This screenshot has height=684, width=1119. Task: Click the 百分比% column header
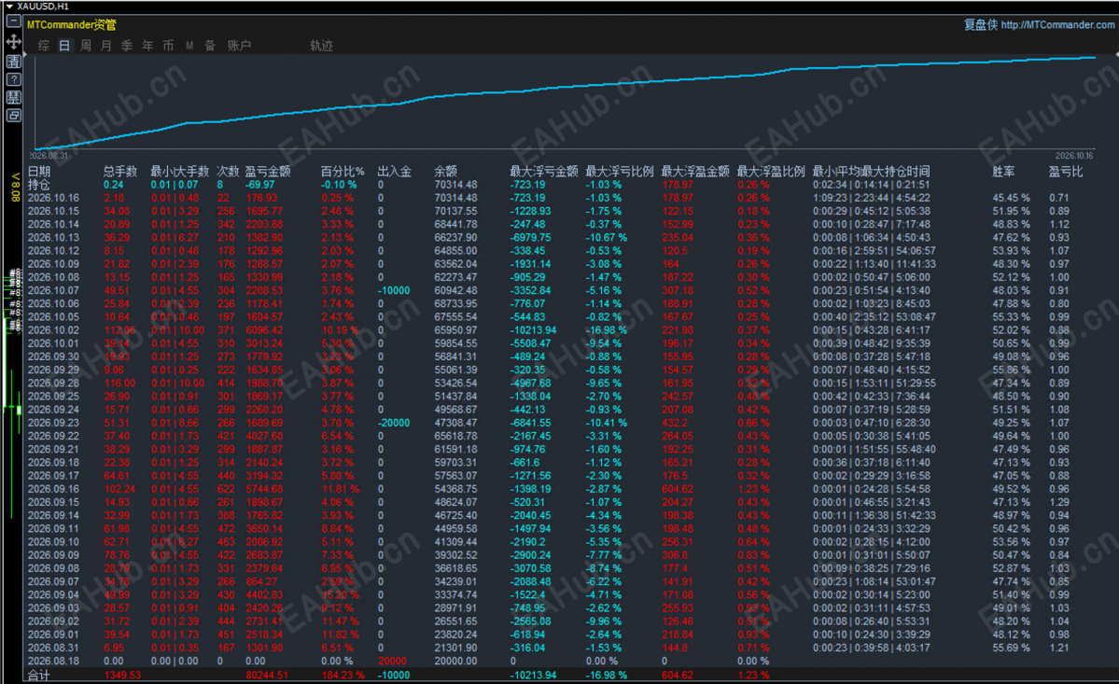(343, 171)
